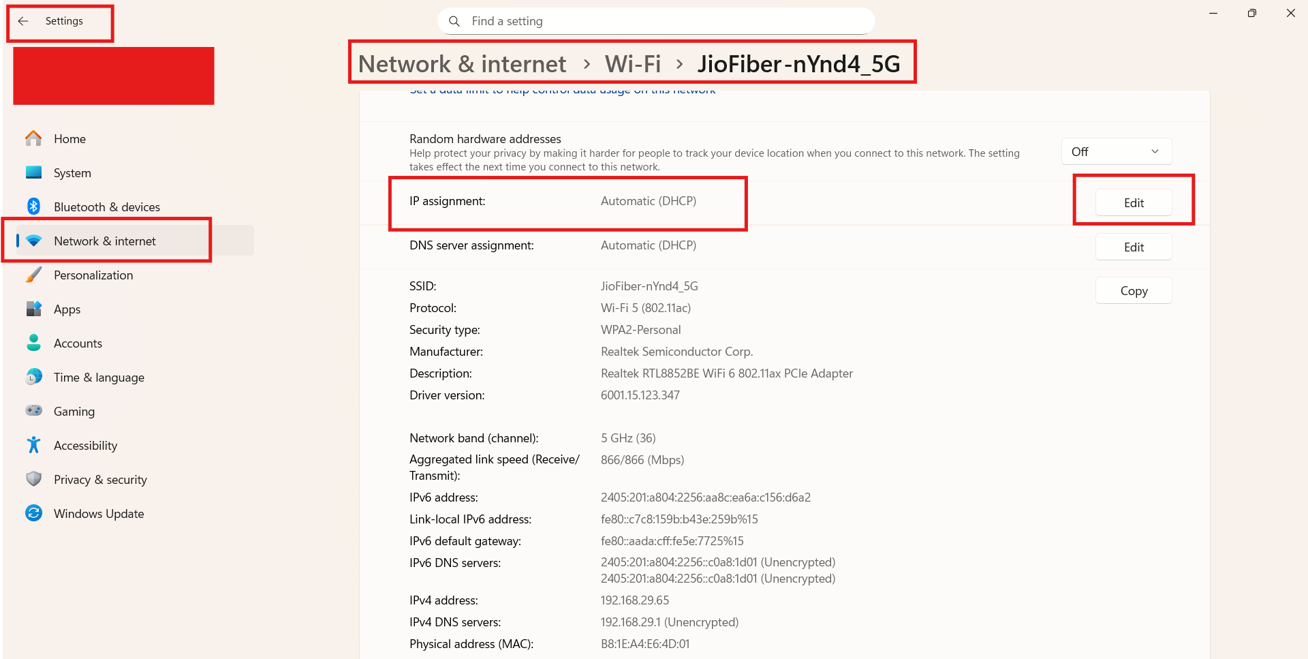
Task: Click the Windows Update icon
Action: pos(33,513)
